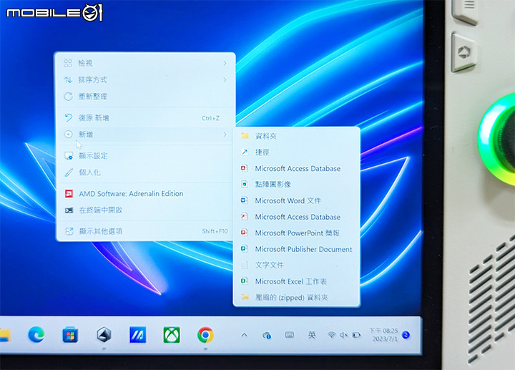Viewport: 515px width, 370px height.
Task: Create a new Microsoft Word 文件
Action: click(297, 200)
